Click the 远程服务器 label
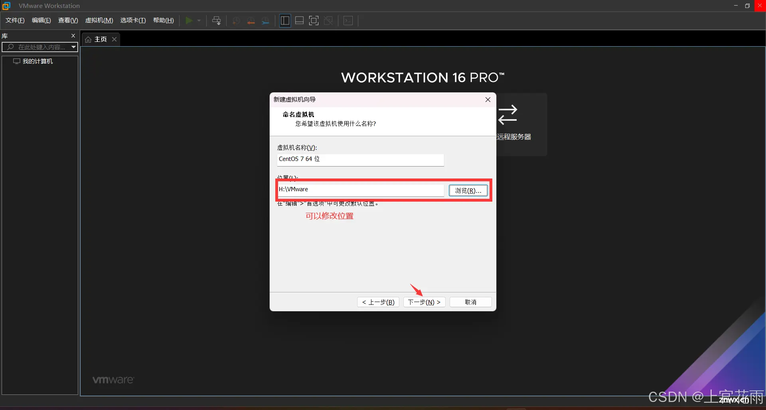The width and height of the screenshot is (766, 410). coord(514,137)
